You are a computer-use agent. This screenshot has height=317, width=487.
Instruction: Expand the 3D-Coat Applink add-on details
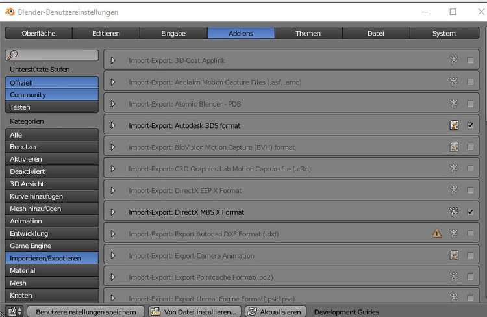[x=113, y=60]
